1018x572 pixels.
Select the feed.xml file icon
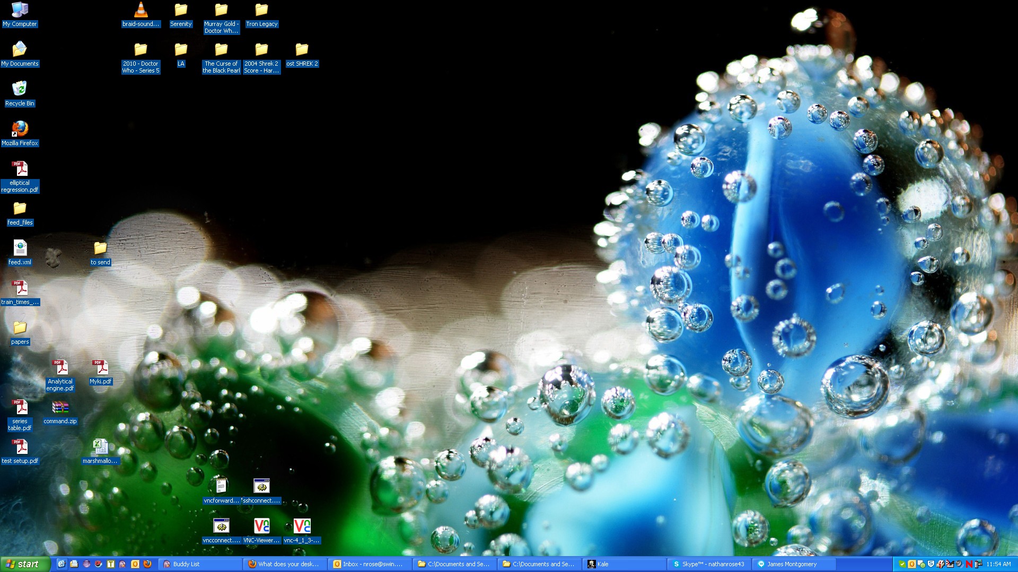(x=20, y=248)
